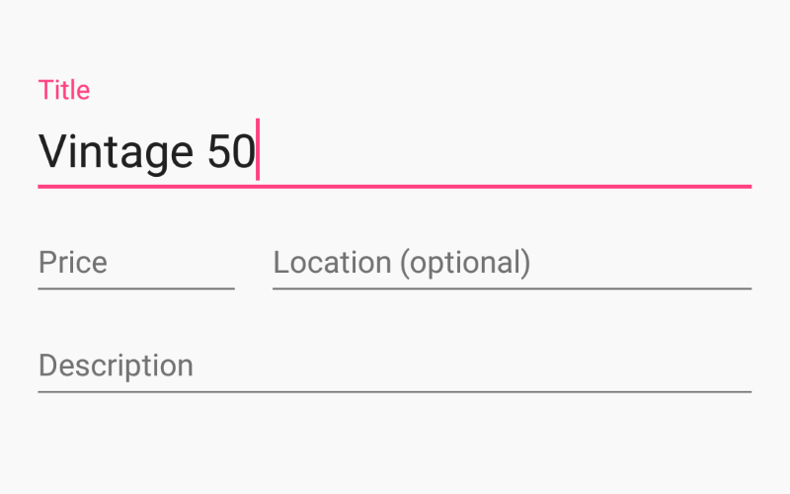This screenshot has height=494, width=790.
Task: Click the blank Location field area right of the placeholder
Action: click(642, 263)
